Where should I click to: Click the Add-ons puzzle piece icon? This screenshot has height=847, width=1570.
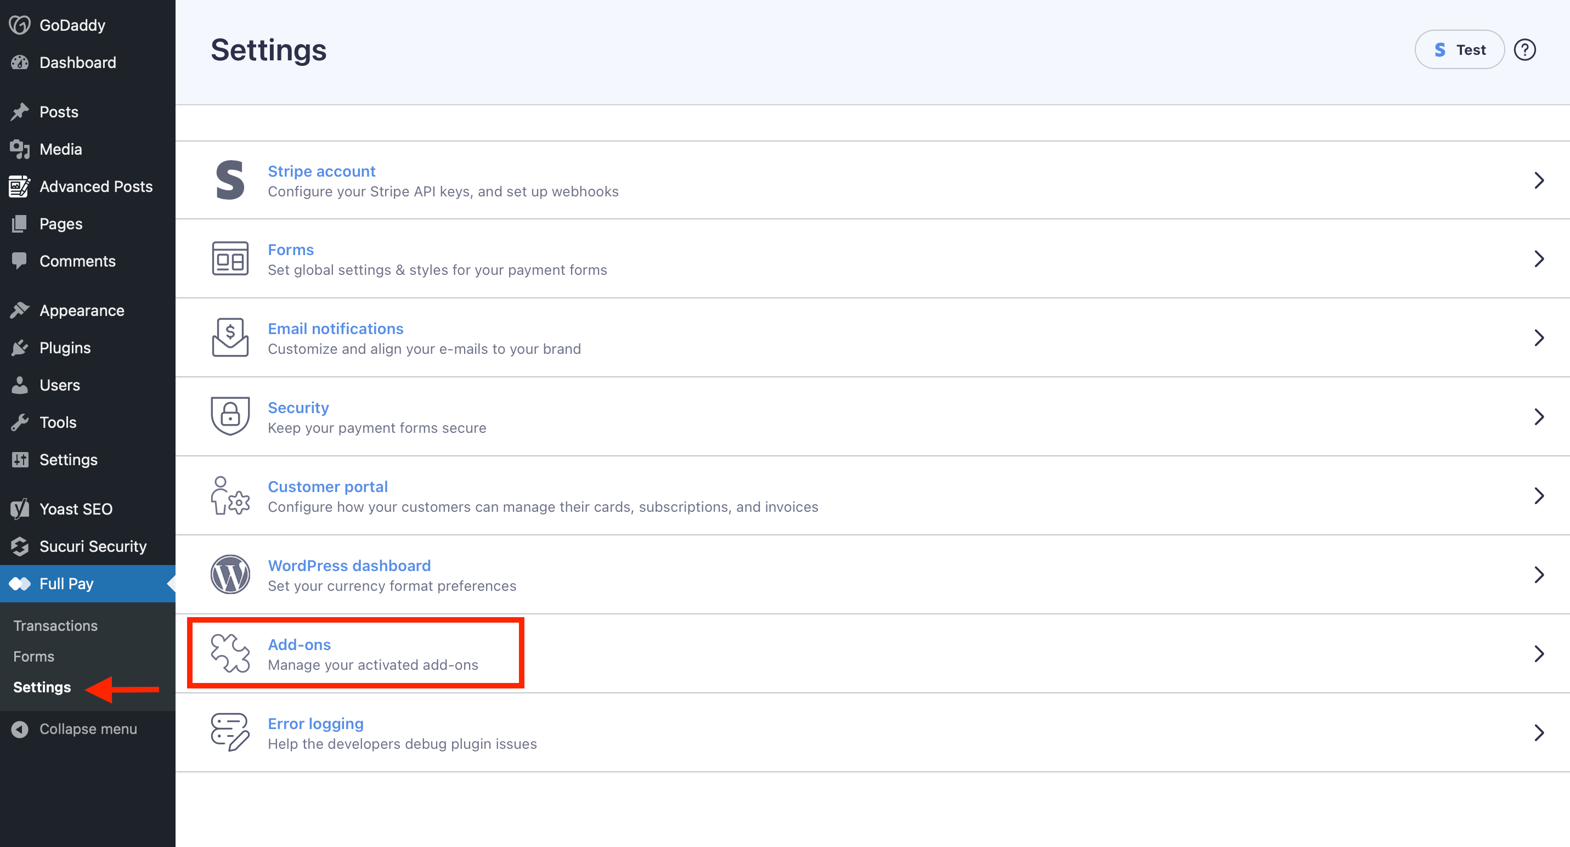(x=230, y=653)
